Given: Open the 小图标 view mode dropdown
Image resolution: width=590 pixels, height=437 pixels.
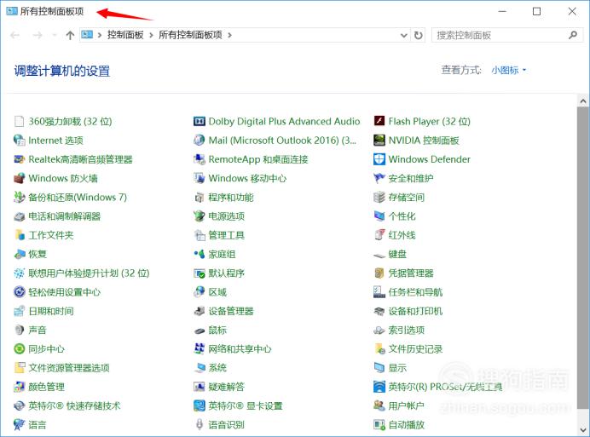Looking at the screenshot, I should click(509, 71).
